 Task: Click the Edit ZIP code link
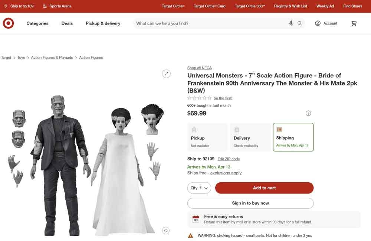click(x=229, y=159)
